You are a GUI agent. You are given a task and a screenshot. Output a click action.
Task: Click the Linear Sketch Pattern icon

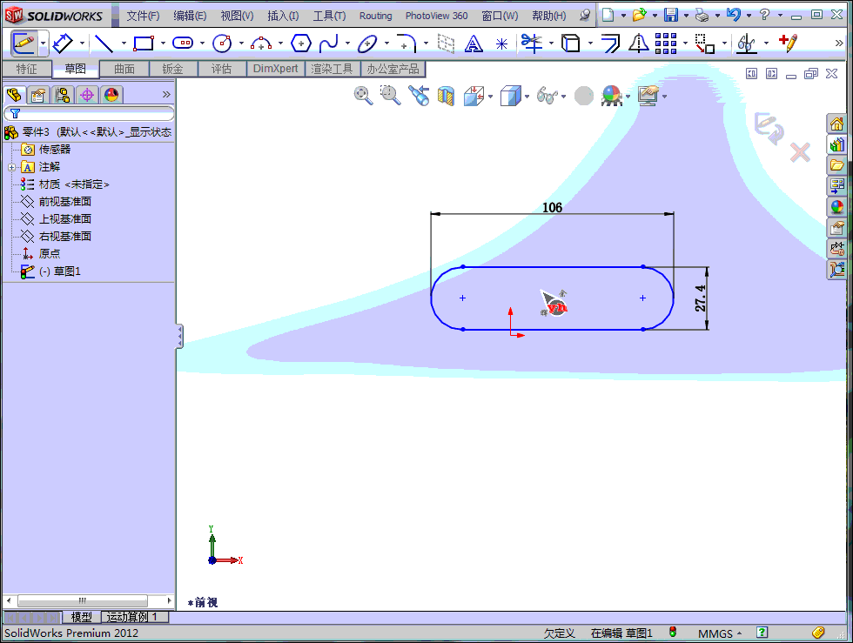tap(666, 43)
